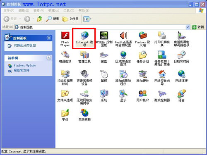Click the 后退 back button
Image resolution: width=207 pixels, height=155 pixels.
point(10,19)
